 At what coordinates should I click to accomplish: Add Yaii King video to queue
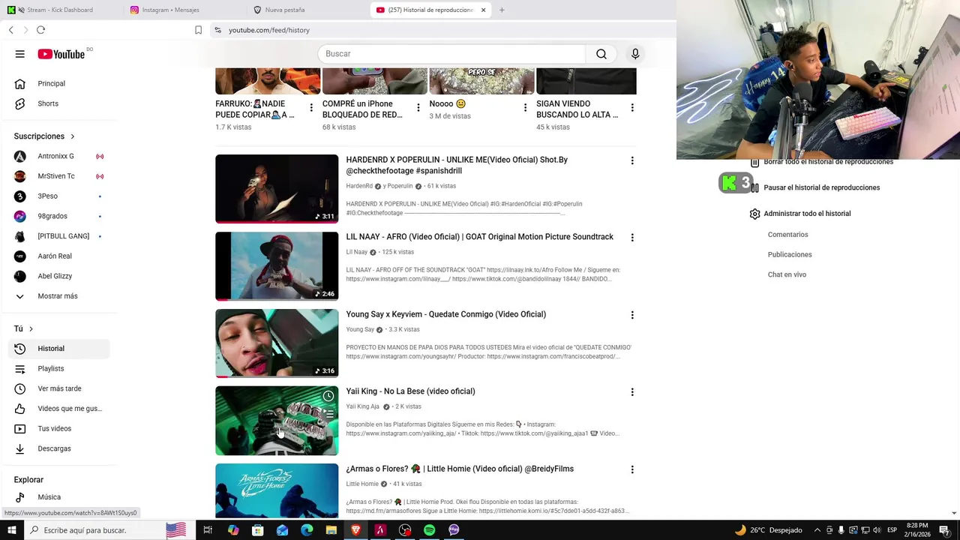click(328, 414)
